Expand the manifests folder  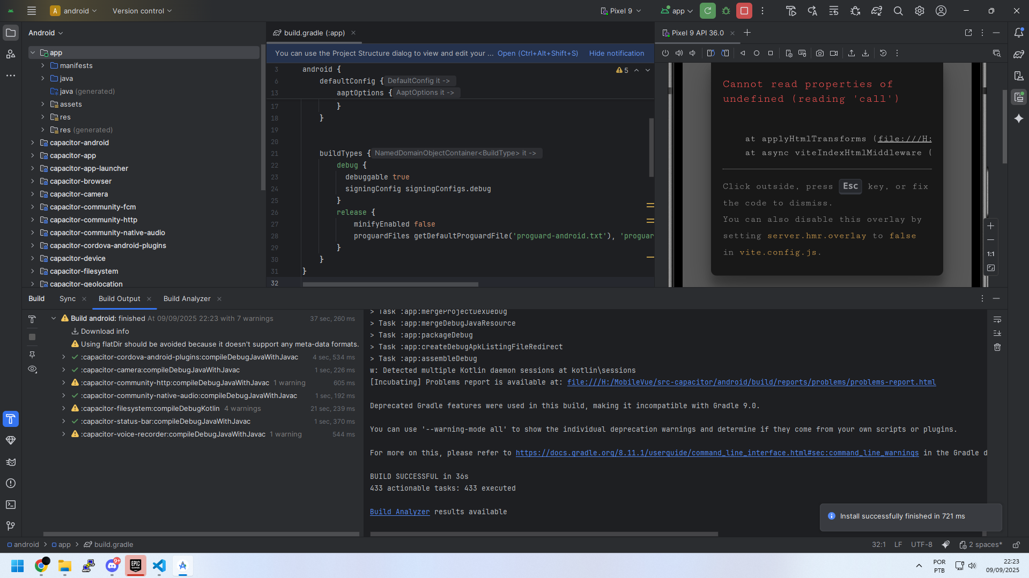tap(43, 65)
